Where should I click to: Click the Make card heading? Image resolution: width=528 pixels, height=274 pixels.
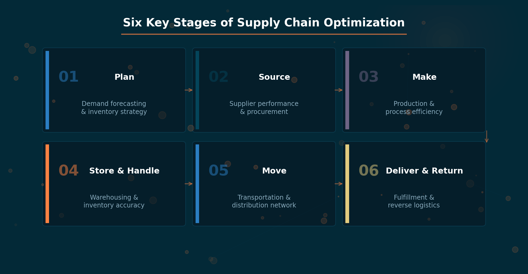[424, 77]
